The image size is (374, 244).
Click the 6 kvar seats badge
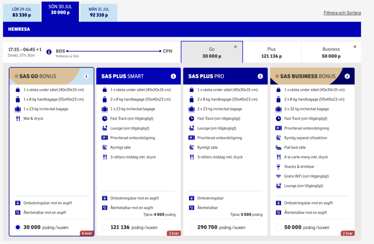87,233
